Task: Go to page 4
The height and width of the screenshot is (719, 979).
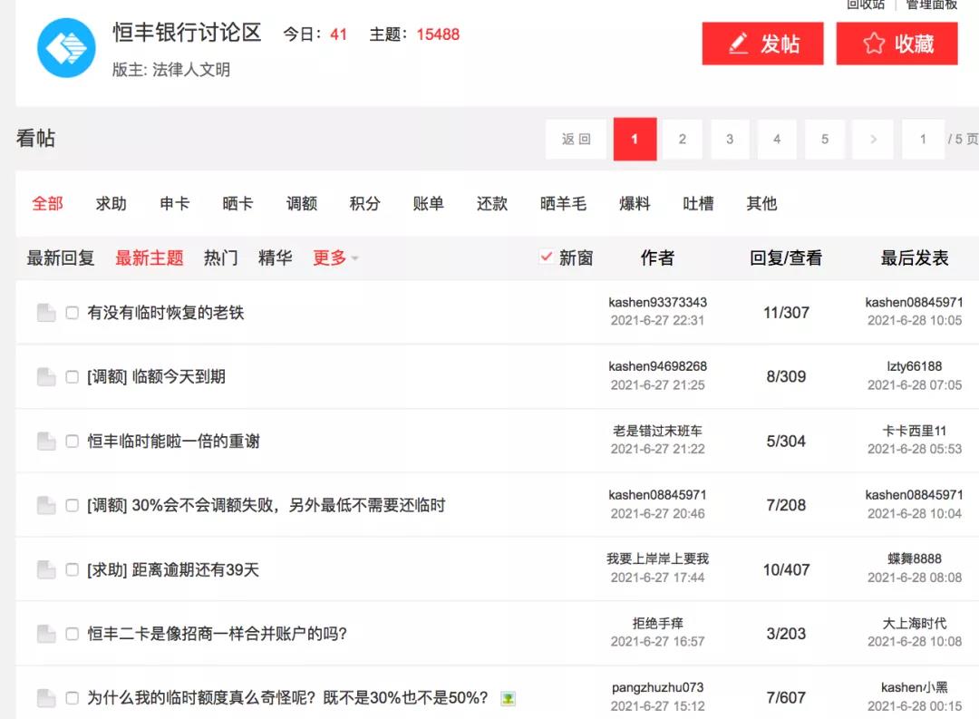Action: pyautogui.click(x=778, y=140)
